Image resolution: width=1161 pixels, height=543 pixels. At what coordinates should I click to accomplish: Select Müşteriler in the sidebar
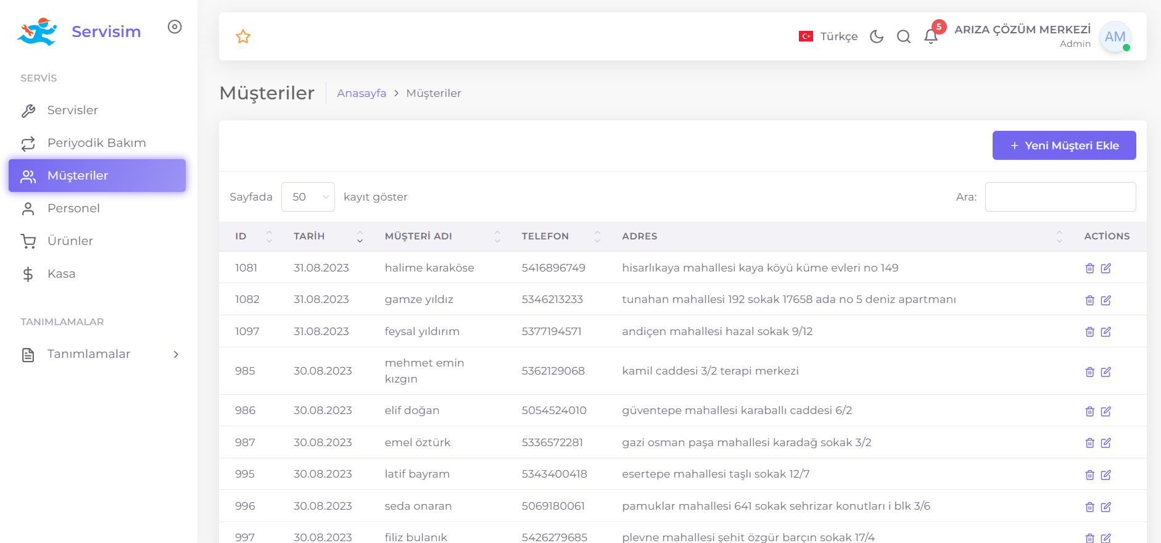click(x=97, y=176)
